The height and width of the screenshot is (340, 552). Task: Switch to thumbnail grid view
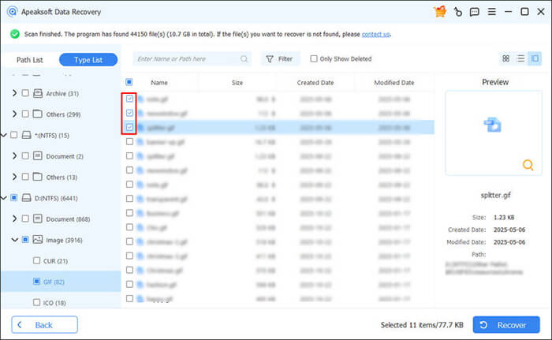(x=506, y=58)
